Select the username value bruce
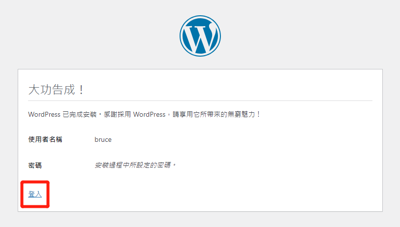The image size is (400, 227). click(x=103, y=140)
